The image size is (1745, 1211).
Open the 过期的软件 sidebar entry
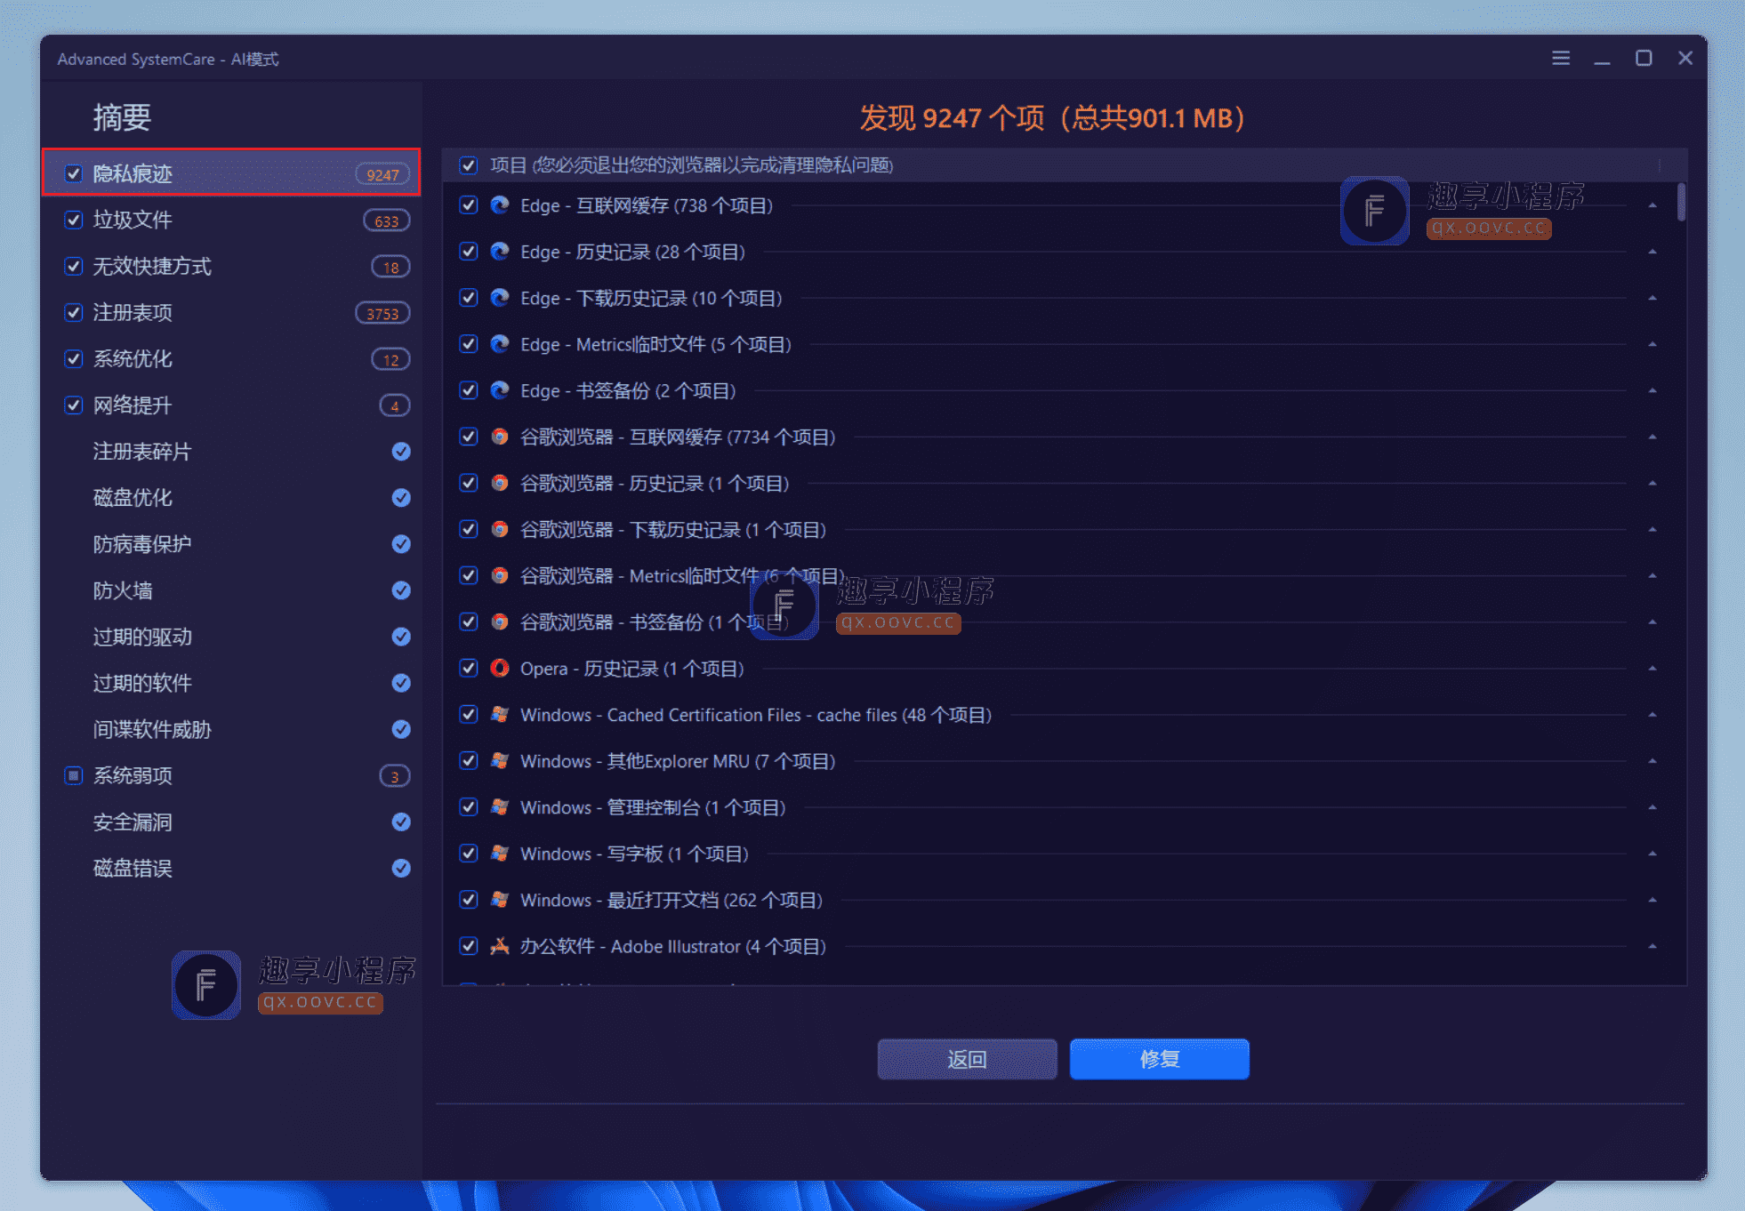231,683
